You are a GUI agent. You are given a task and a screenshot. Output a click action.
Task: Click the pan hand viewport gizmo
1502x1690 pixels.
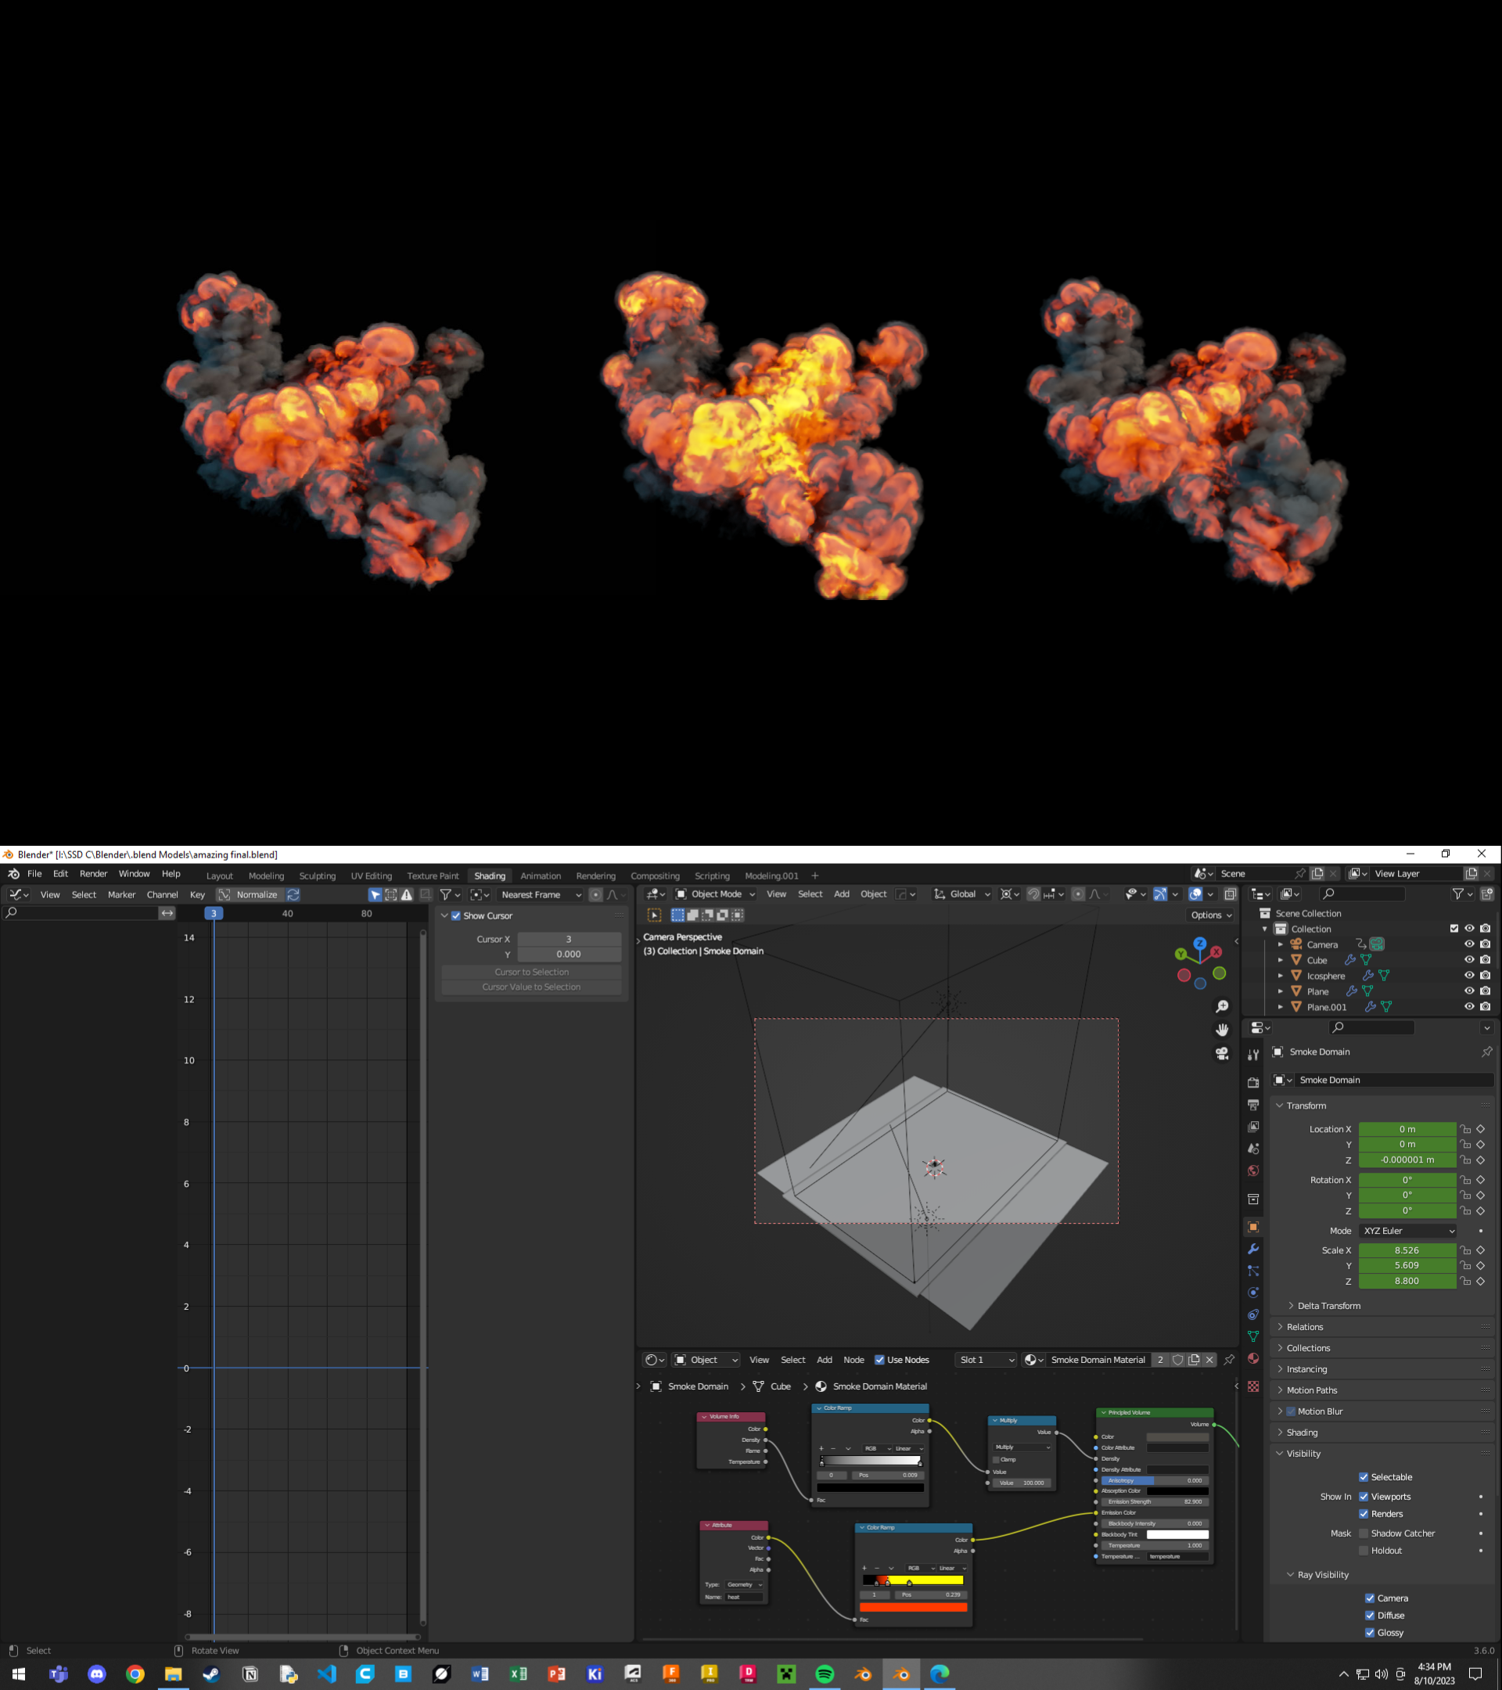[x=1222, y=1030]
